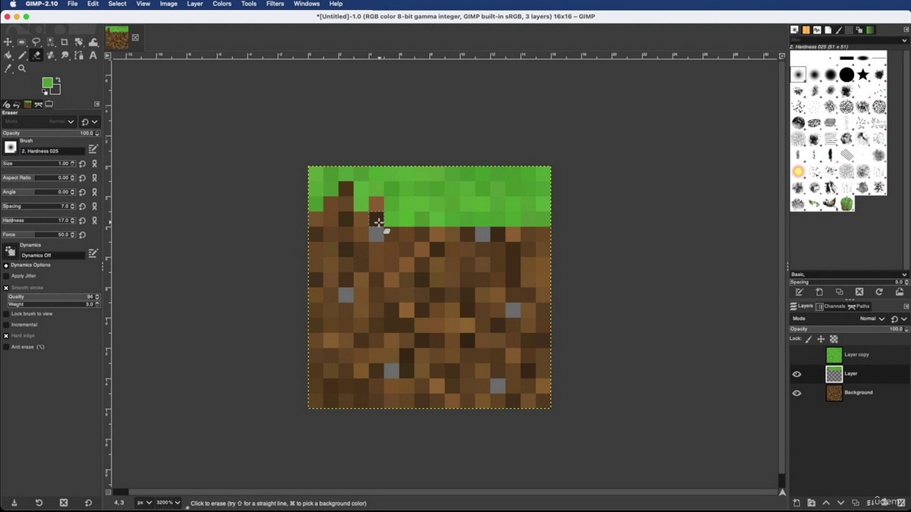Hide the 'Layer' layer with eye icon
This screenshot has width=911, height=512.
click(x=796, y=374)
